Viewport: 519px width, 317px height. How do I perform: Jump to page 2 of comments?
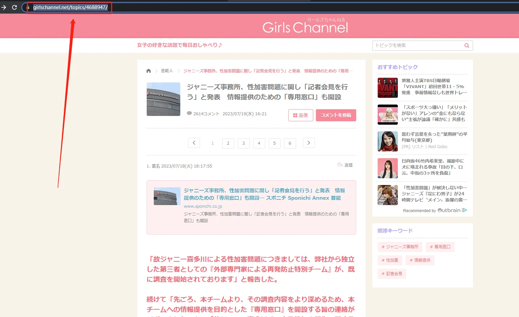(228, 143)
